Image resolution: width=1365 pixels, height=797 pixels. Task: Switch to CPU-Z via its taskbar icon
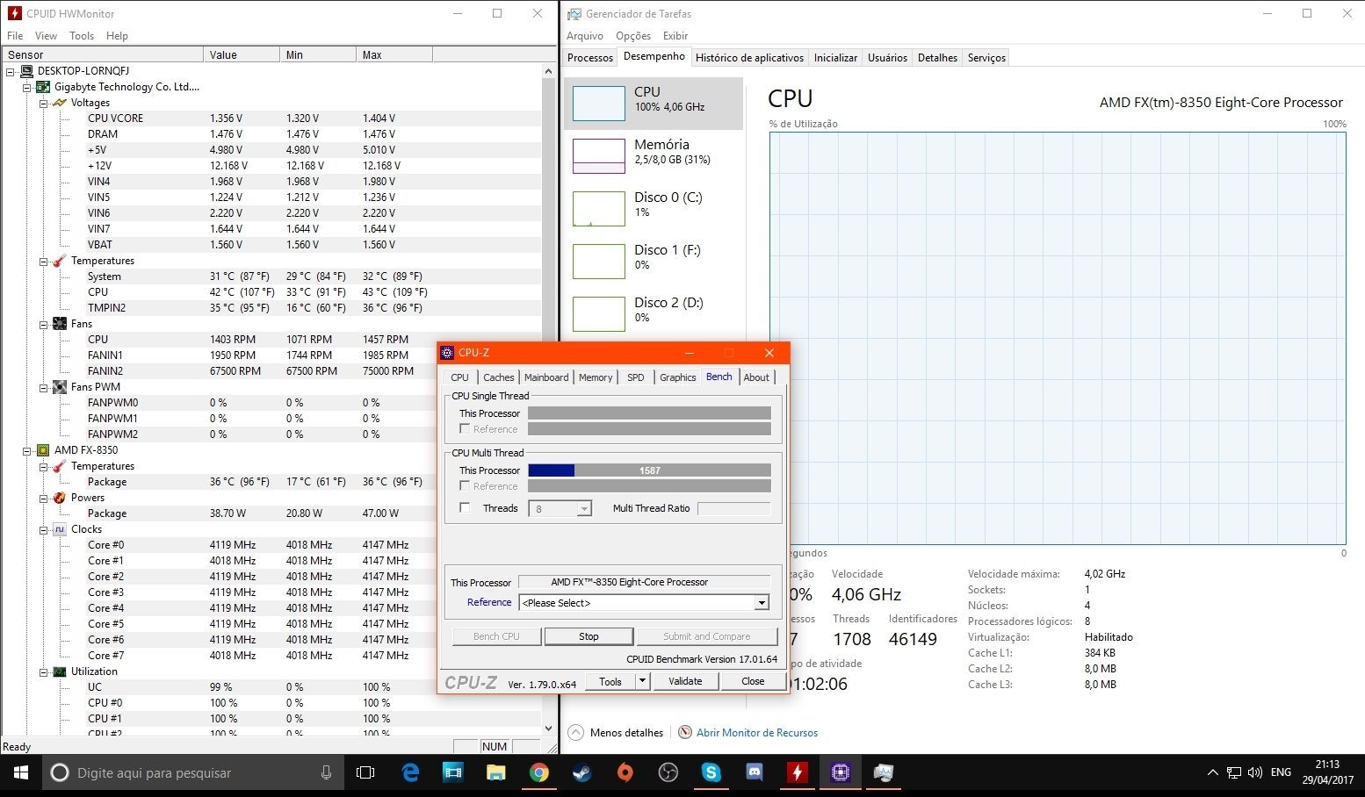coord(840,773)
